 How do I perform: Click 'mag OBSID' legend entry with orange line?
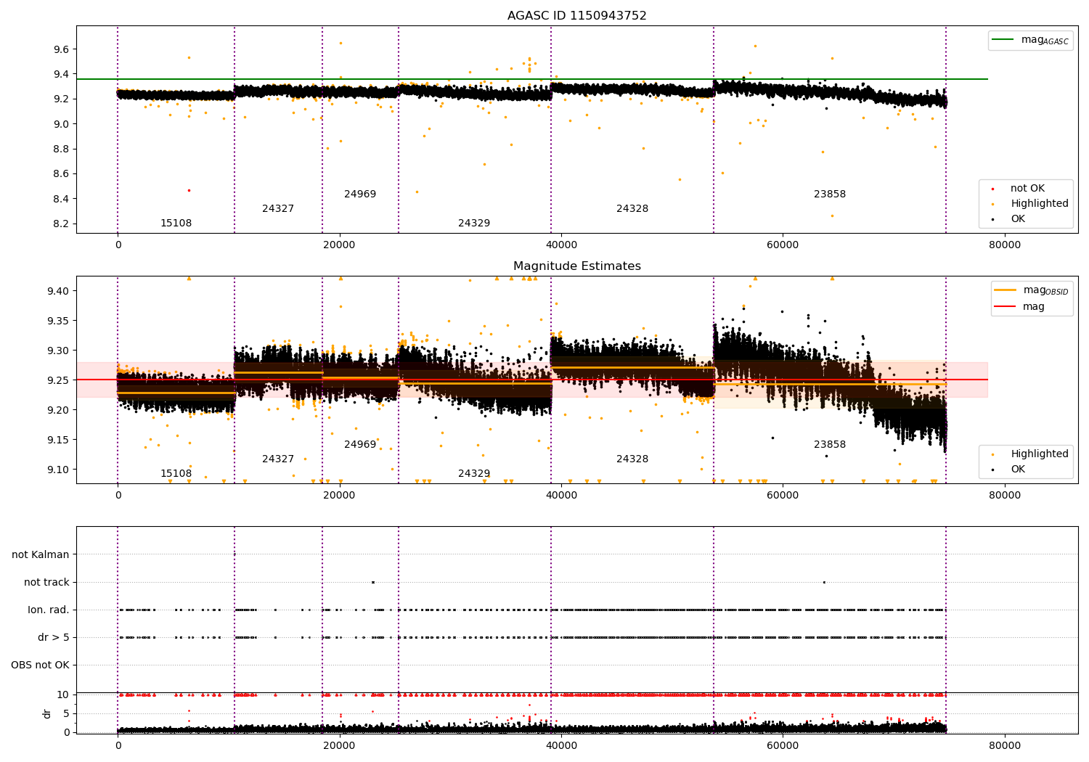click(1031, 290)
